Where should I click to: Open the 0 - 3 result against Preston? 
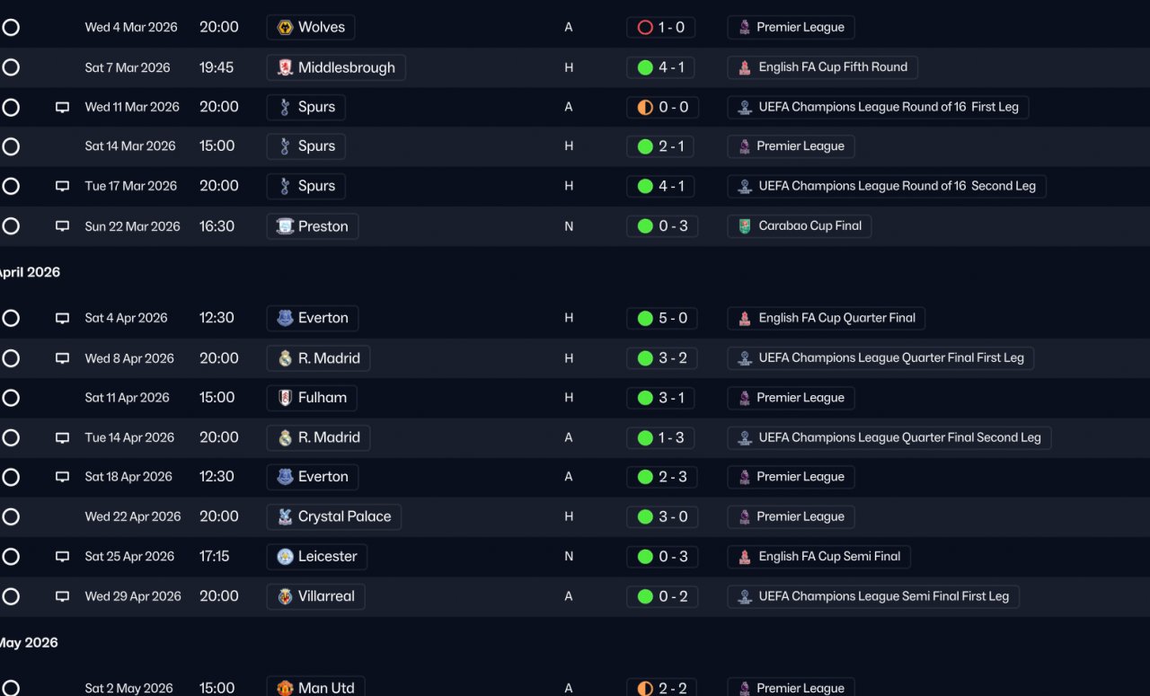click(x=662, y=226)
